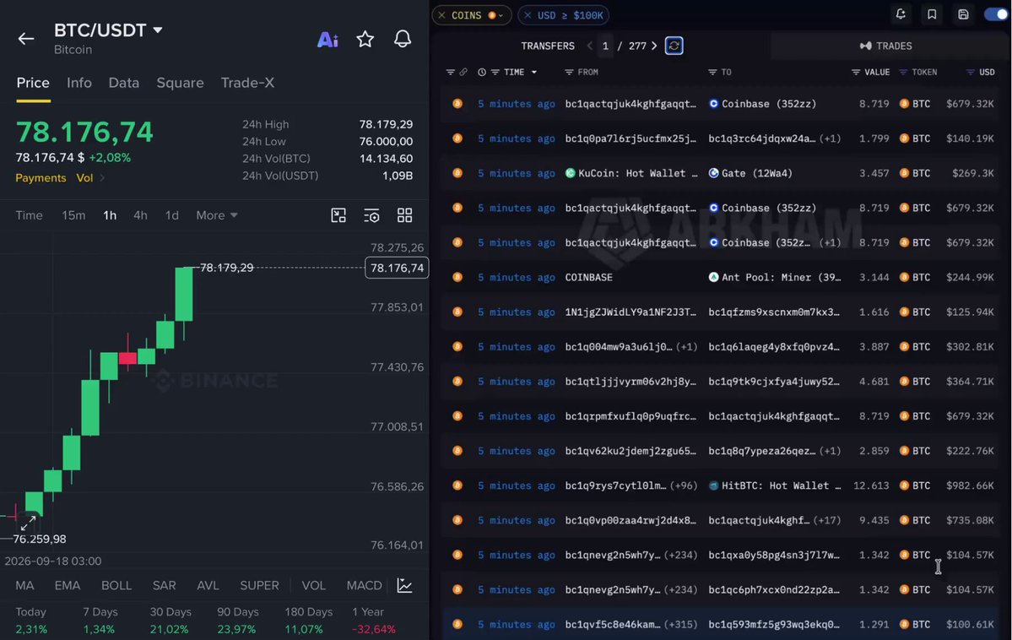Image resolution: width=1012 pixels, height=640 pixels.
Task: Open the Square tab
Action: point(180,83)
